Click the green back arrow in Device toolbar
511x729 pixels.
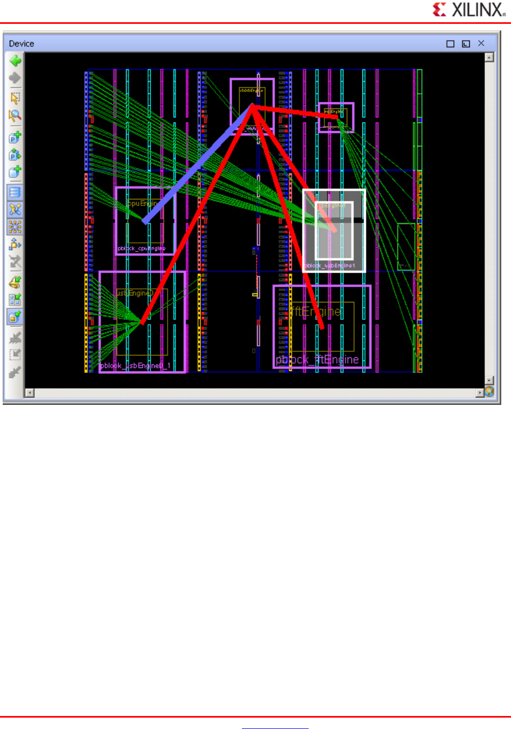15,61
